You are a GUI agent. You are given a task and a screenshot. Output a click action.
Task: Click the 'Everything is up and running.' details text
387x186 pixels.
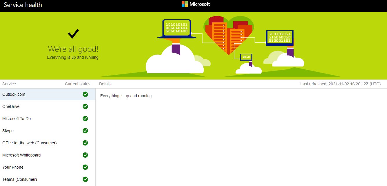click(x=126, y=96)
